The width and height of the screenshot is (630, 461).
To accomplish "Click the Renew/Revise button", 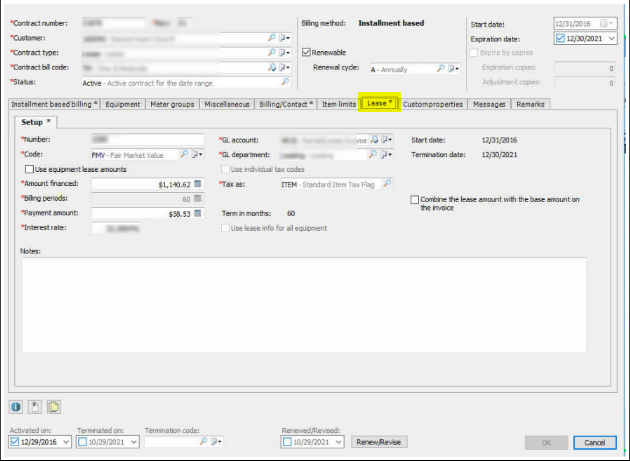I will 379,442.
